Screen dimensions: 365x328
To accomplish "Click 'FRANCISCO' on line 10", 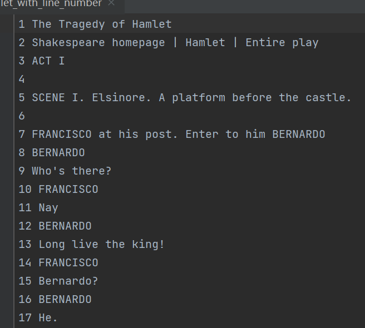I will pos(68,190).
